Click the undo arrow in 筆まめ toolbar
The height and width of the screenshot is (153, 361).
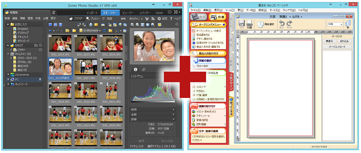pos(282,24)
